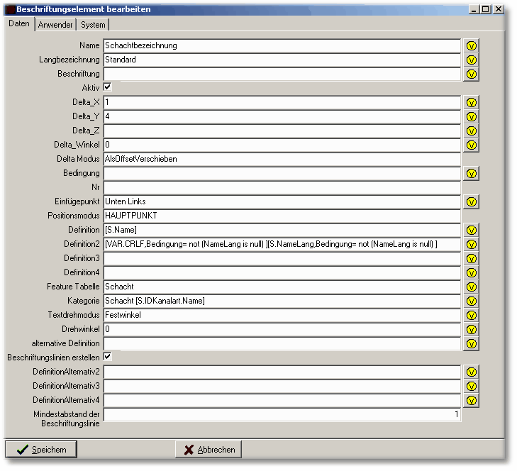Image resolution: width=517 pixels, height=471 pixels.
Task: Click the yellow V icon beside Name field
Action: click(x=472, y=45)
